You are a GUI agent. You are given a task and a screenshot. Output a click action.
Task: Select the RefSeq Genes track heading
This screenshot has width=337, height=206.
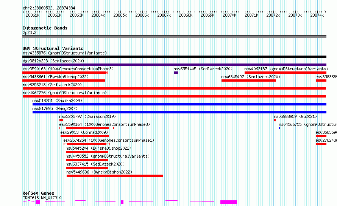click(x=38, y=193)
